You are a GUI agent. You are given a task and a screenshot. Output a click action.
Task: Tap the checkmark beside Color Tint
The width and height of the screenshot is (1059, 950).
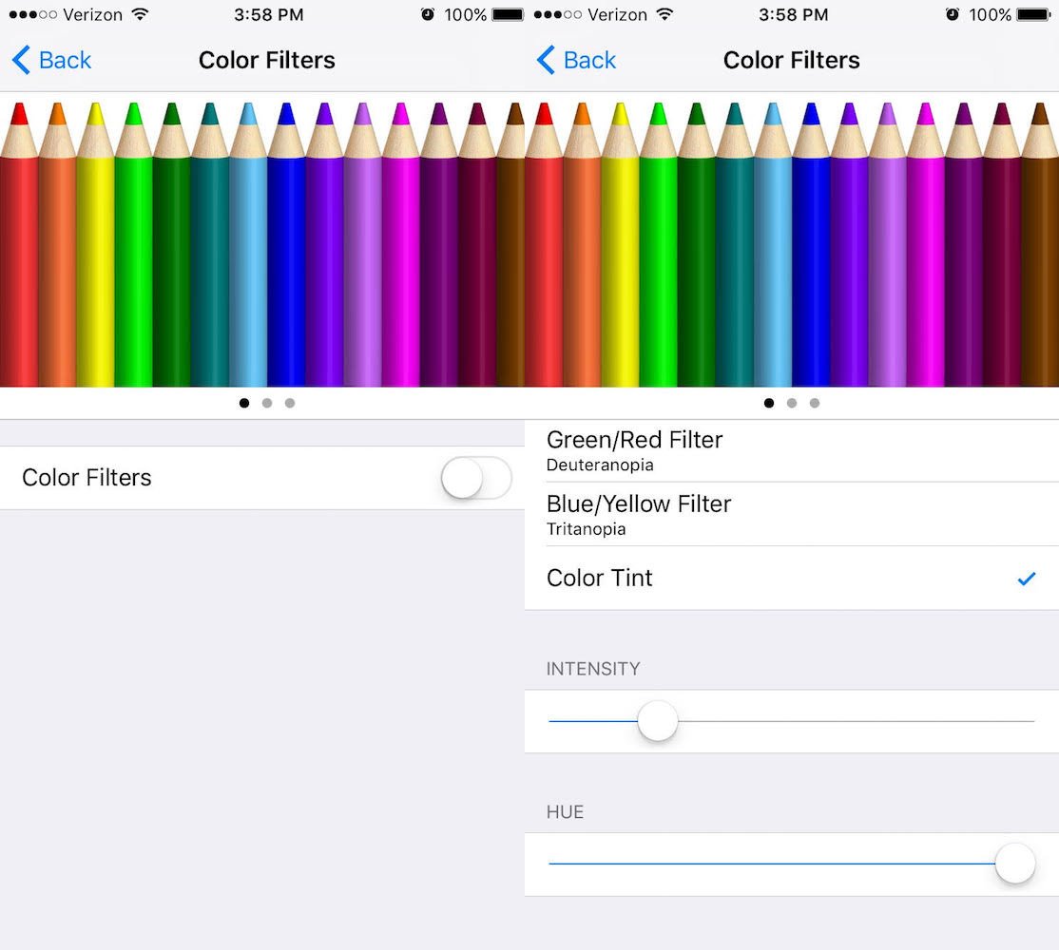pyautogui.click(x=1026, y=579)
